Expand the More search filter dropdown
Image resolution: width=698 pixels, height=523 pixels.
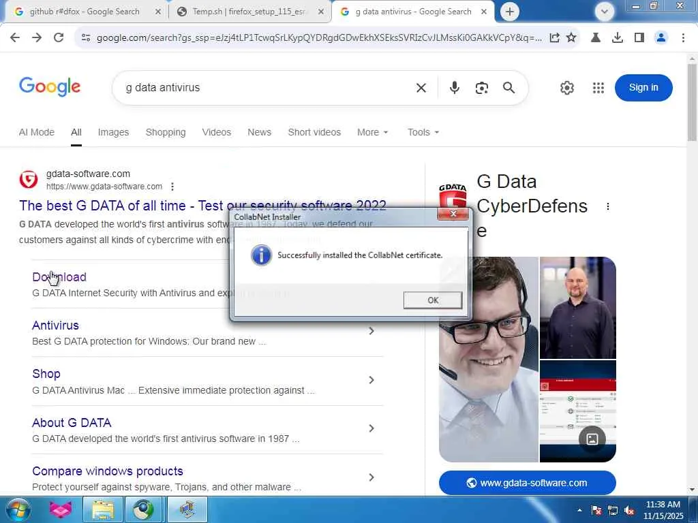[x=373, y=132]
